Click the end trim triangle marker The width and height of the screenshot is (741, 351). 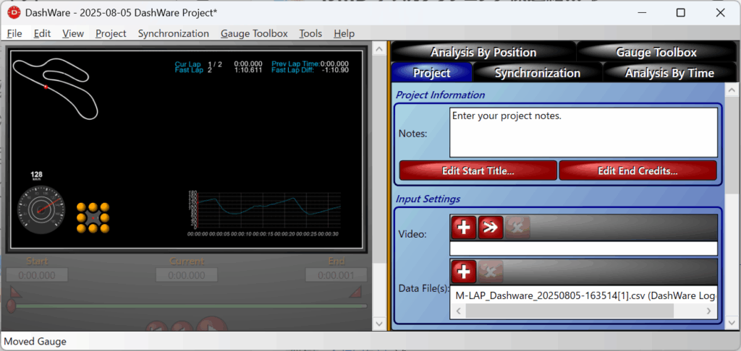pyautogui.click(x=355, y=292)
